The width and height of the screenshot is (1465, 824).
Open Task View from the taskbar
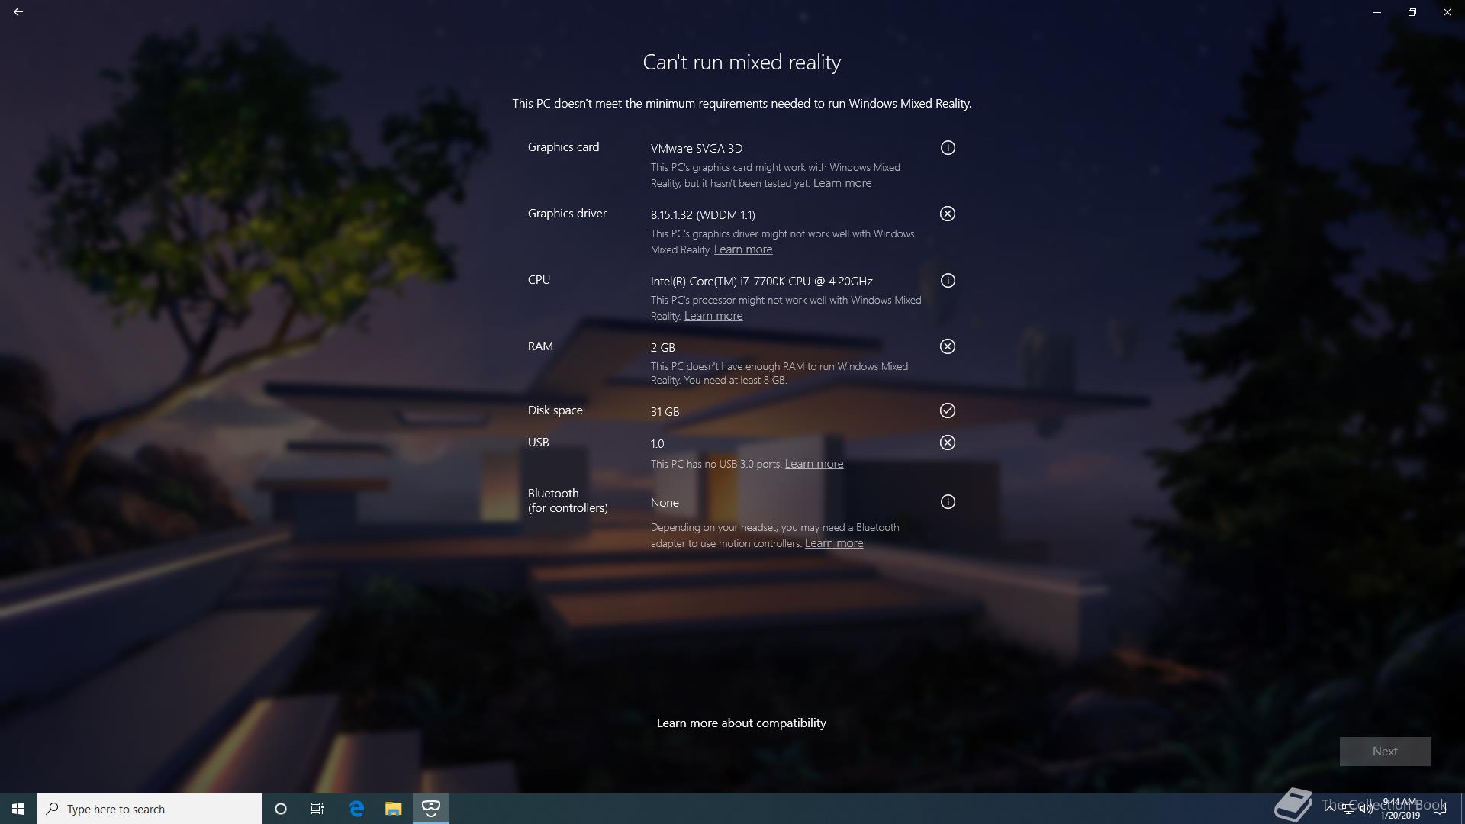coord(317,809)
